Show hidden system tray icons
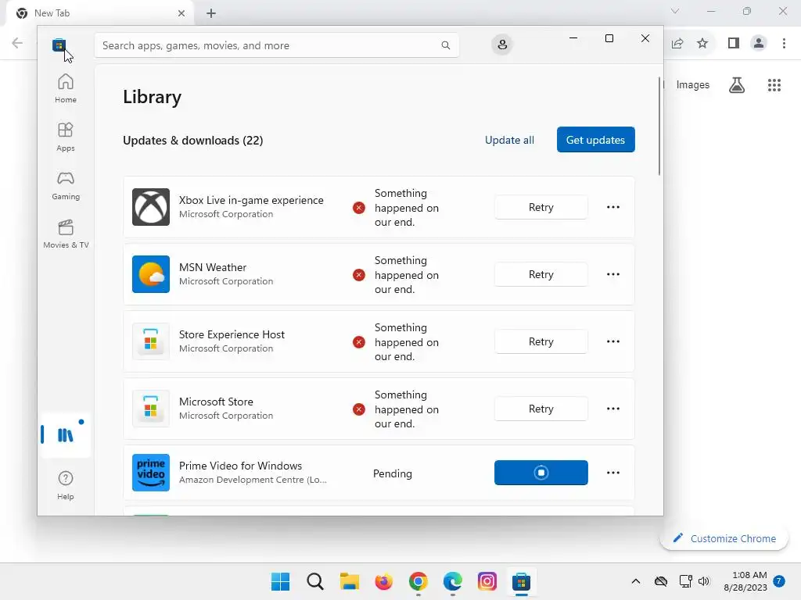 pyautogui.click(x=635, y=581)
